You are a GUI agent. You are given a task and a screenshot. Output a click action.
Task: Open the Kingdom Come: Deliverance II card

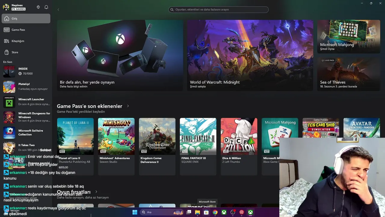pyautogui.click(x=157, y=146)
